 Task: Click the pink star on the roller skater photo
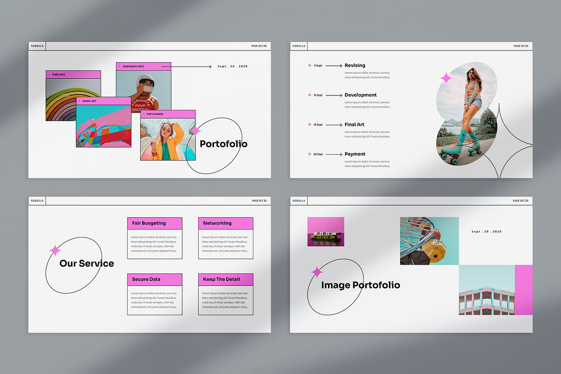(x=446, y=78)
